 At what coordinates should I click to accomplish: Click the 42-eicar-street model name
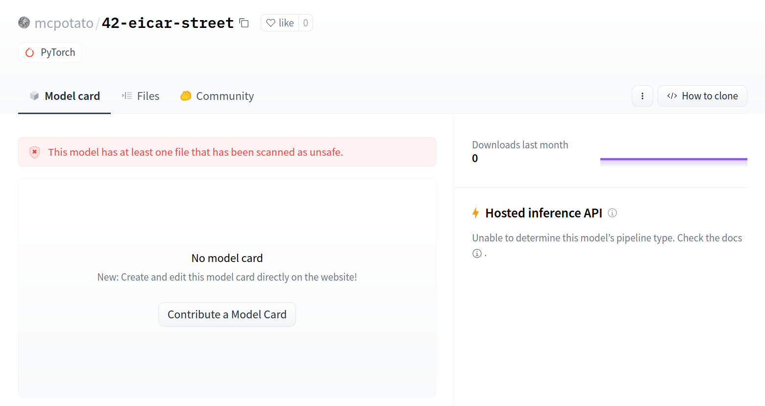[168, 23]
